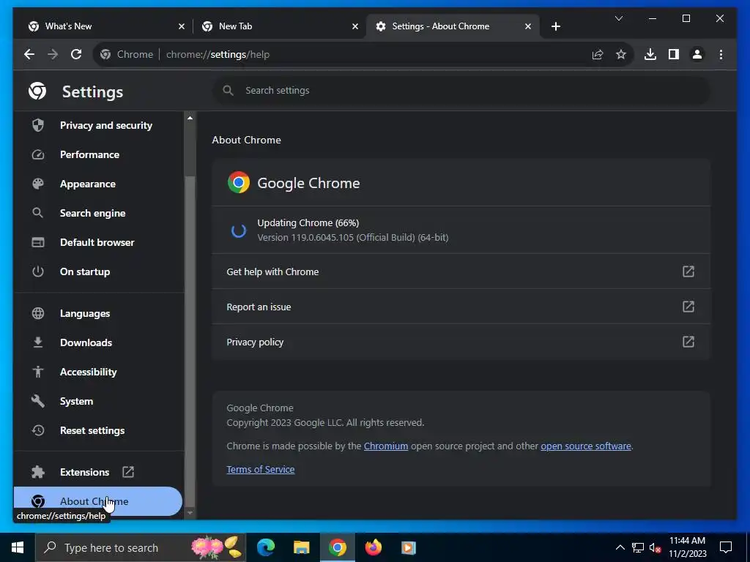
Task: Click the puzzle icon beside Extensions
Action: [x=38, y=472]
